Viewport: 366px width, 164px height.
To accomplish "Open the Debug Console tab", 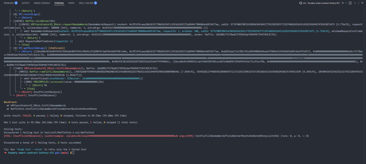I will [42, 3].
